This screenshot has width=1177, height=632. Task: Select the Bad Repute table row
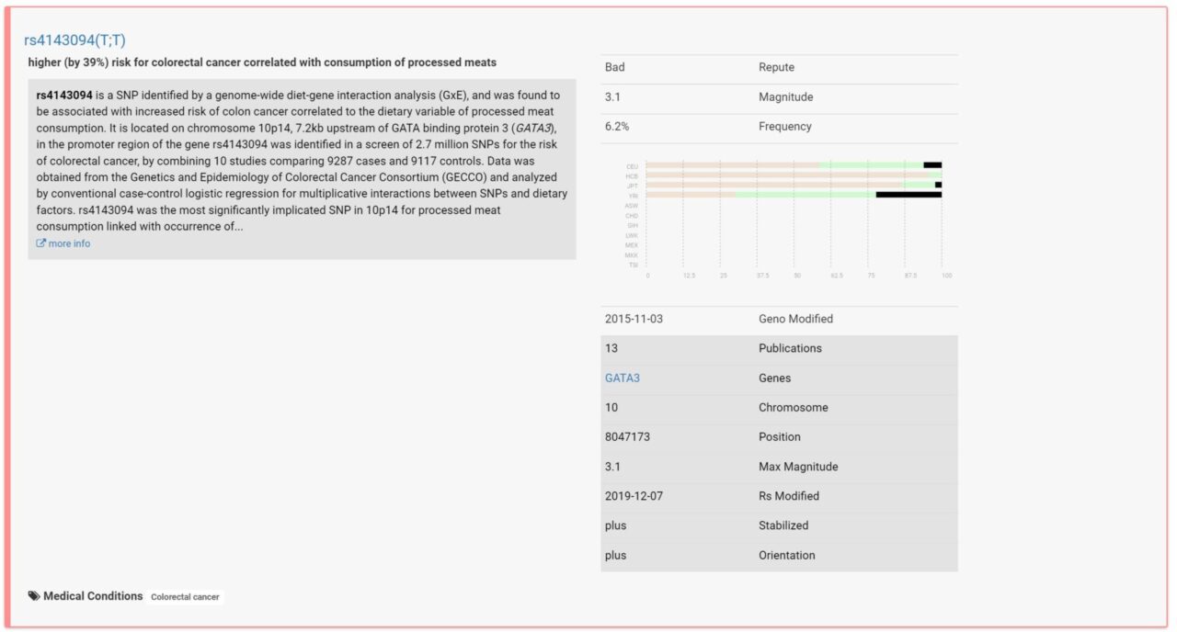tap(780, 66)
